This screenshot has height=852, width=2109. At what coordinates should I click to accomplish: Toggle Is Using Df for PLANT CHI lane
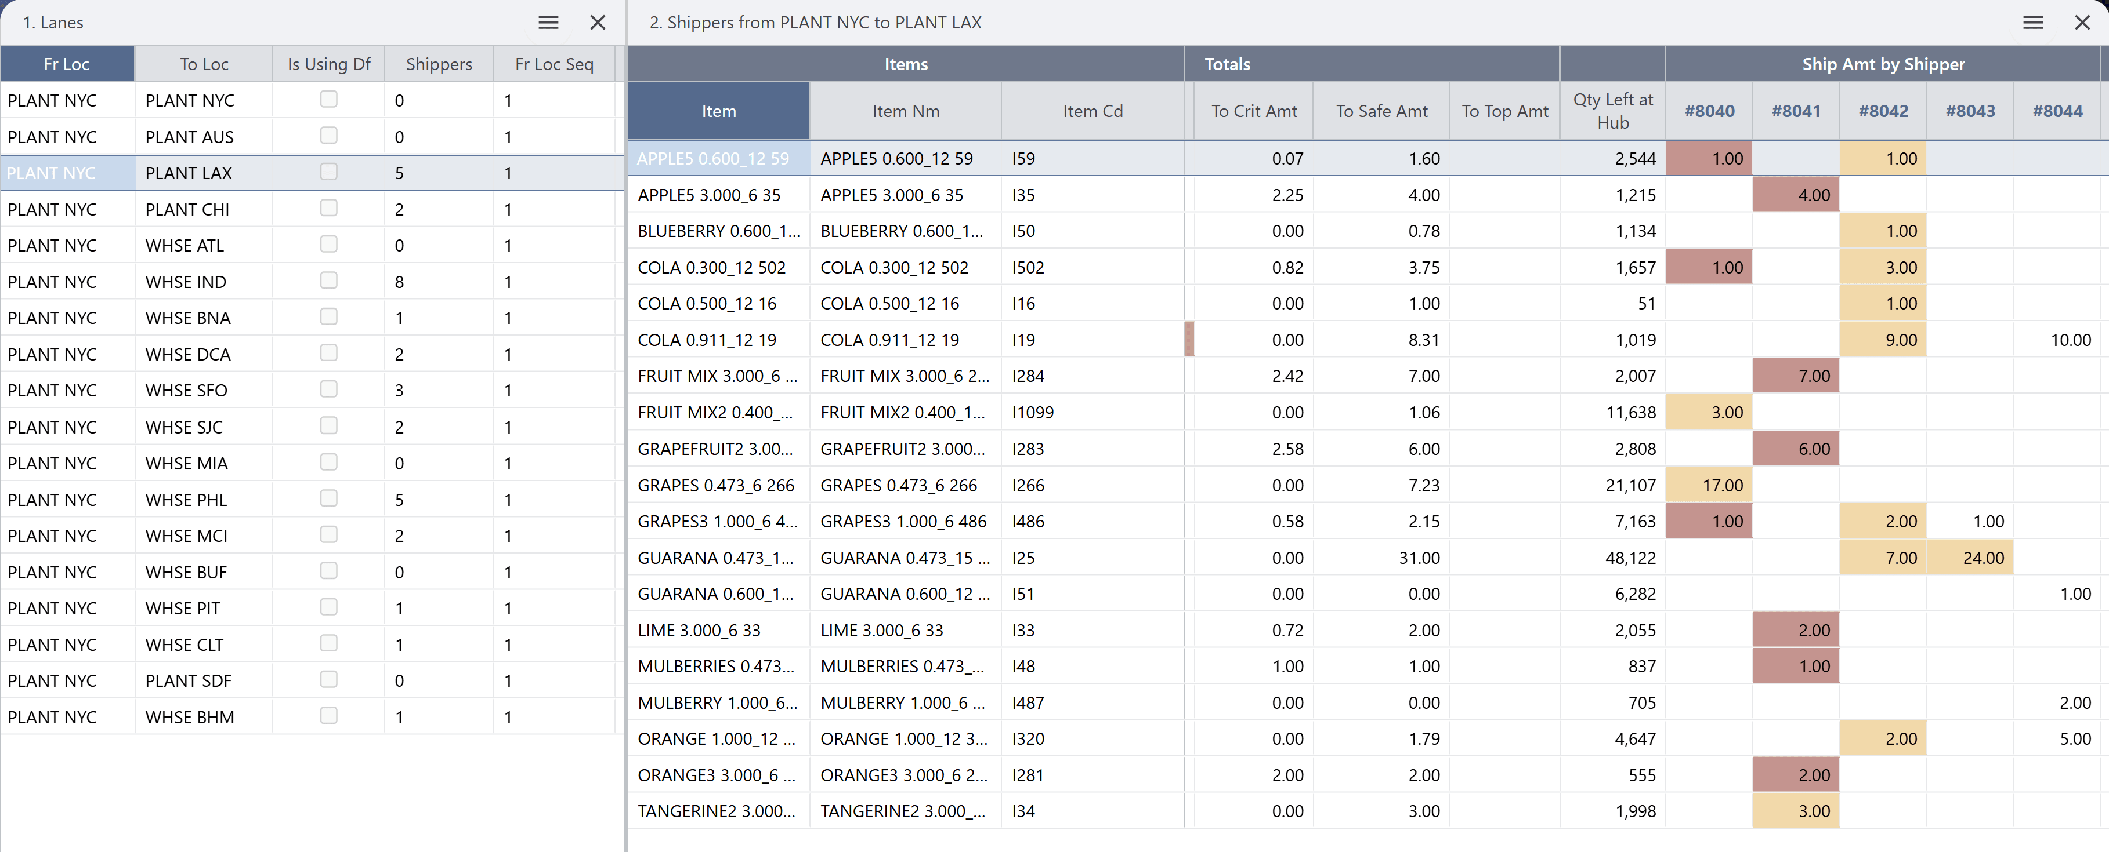coord(328,207)
